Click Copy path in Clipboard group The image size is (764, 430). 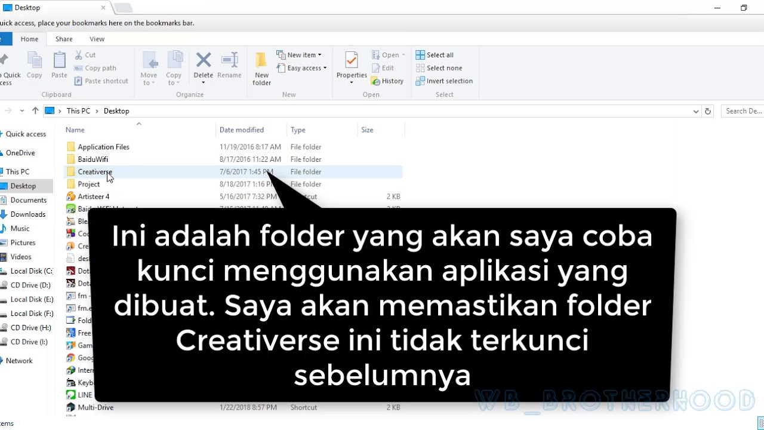95,68
